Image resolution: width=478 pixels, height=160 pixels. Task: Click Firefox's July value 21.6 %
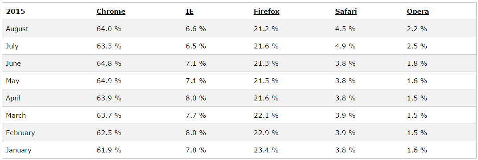point(266,46)
